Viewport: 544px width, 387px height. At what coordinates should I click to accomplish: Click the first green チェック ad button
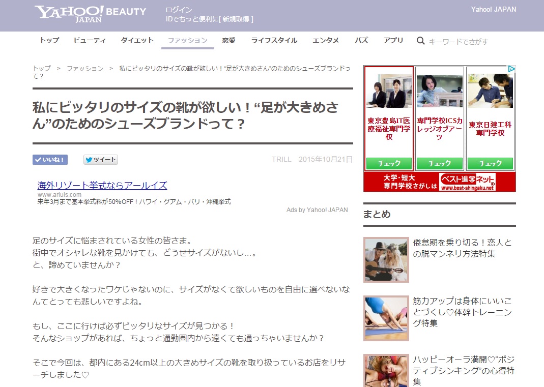[x=389, y=164]
